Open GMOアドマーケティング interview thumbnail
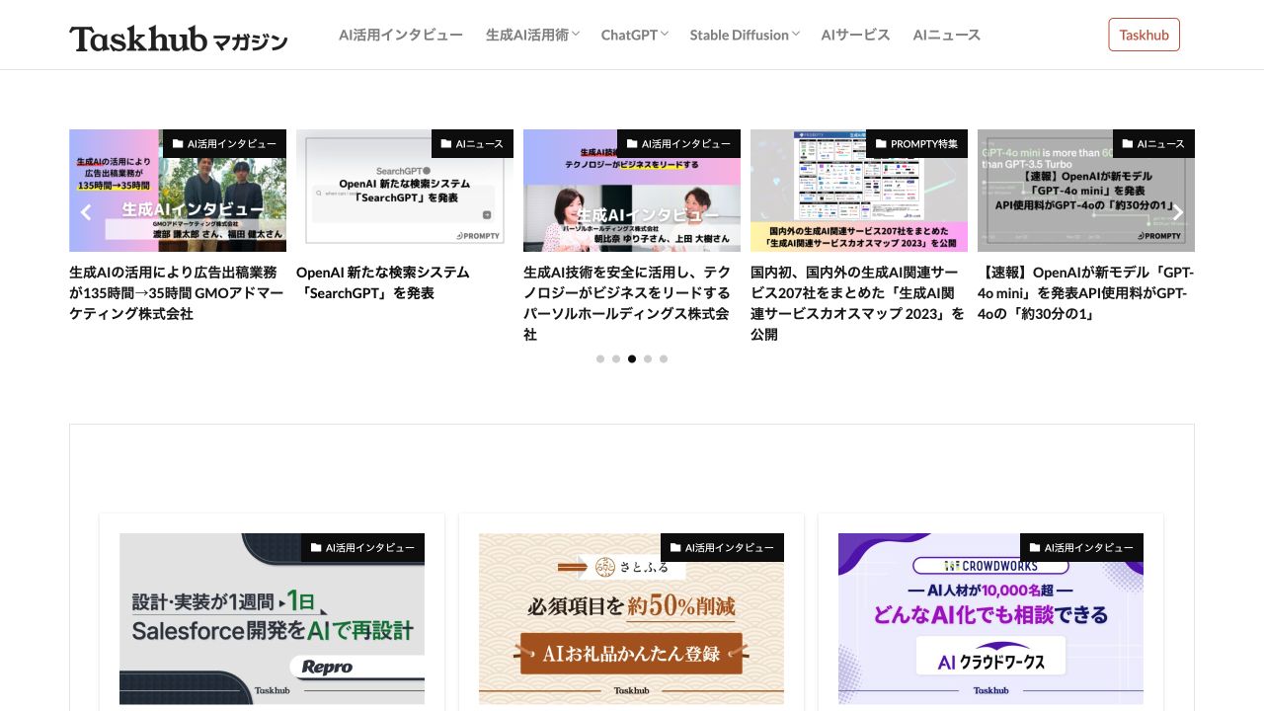Image resolution: width=1264 pixels, height=711 pixels. click(x=178, y=191)
